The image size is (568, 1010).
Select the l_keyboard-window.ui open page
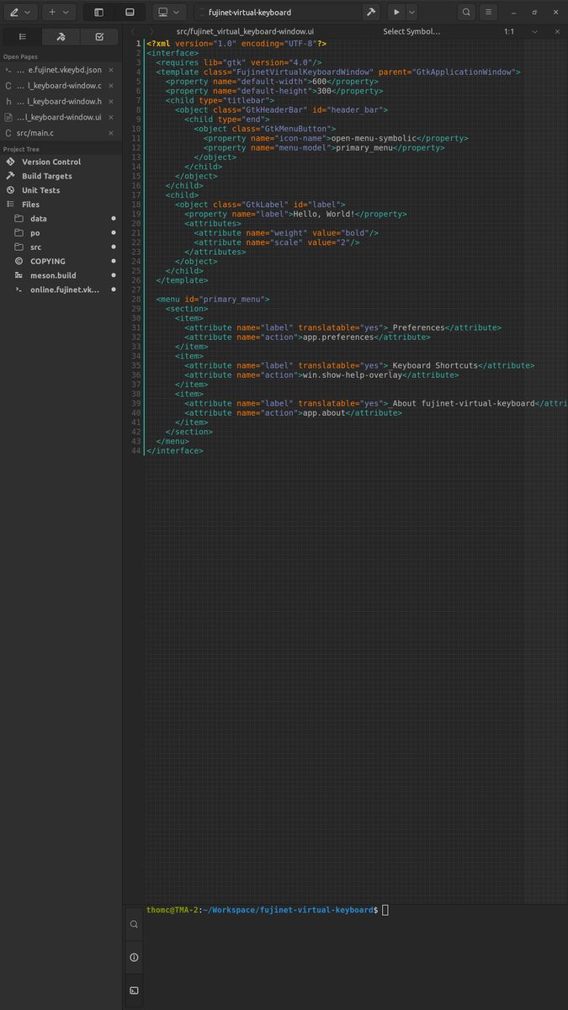click(61, 117)
